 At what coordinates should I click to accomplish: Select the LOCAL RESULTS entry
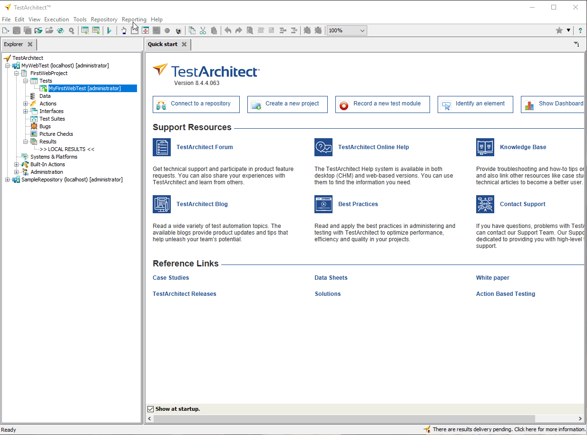[67, 149]
